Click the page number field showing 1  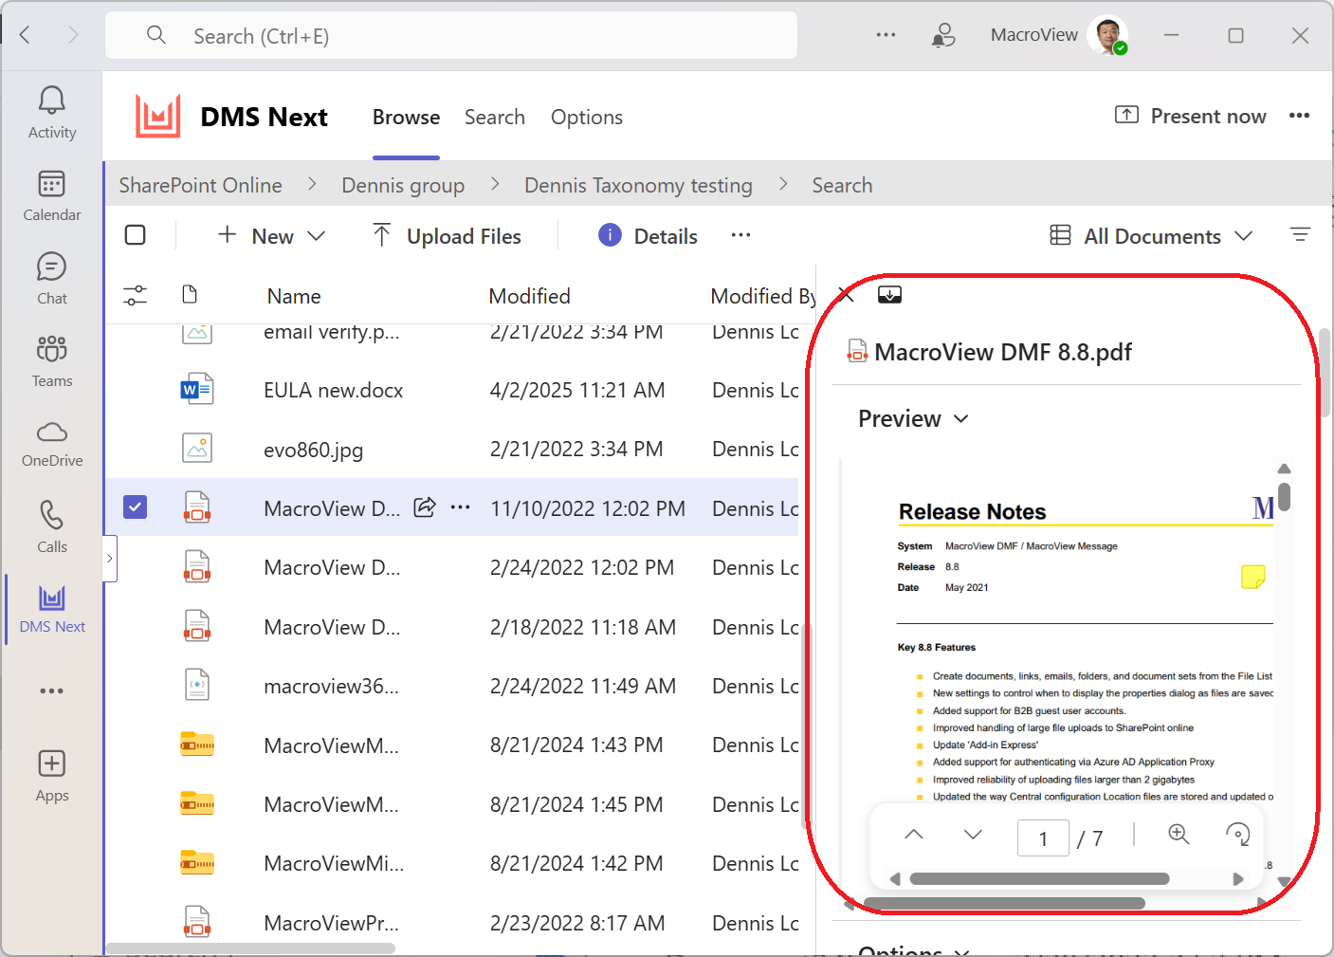pos(1043,838)
